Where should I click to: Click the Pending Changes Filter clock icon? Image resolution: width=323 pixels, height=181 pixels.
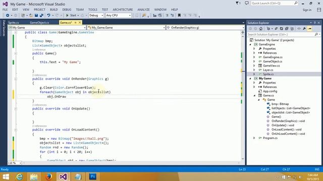(268, 29)
